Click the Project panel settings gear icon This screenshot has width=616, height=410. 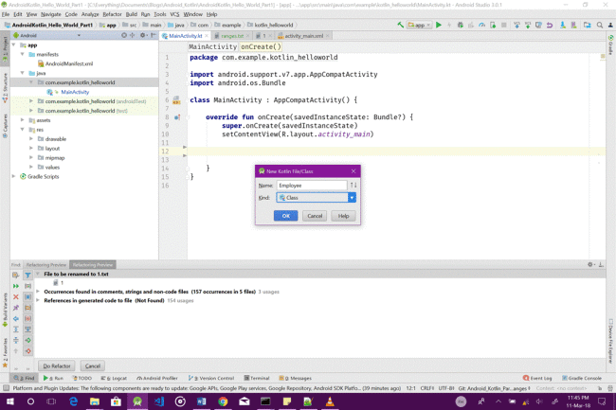(x=143, y=35)
